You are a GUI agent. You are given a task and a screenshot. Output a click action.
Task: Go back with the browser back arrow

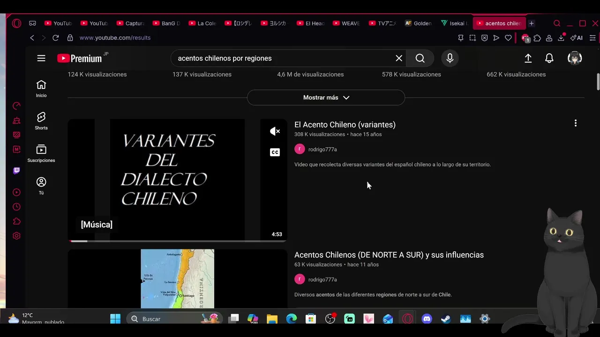(x=32, y=37)
